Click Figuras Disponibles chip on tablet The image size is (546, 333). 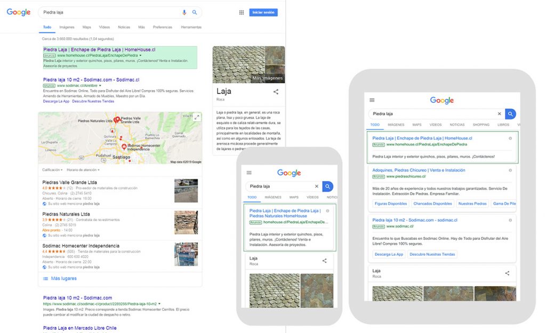click(391, 204)
